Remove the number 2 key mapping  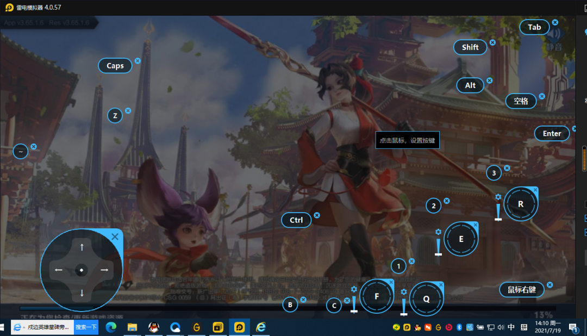[x=447, y=201]
